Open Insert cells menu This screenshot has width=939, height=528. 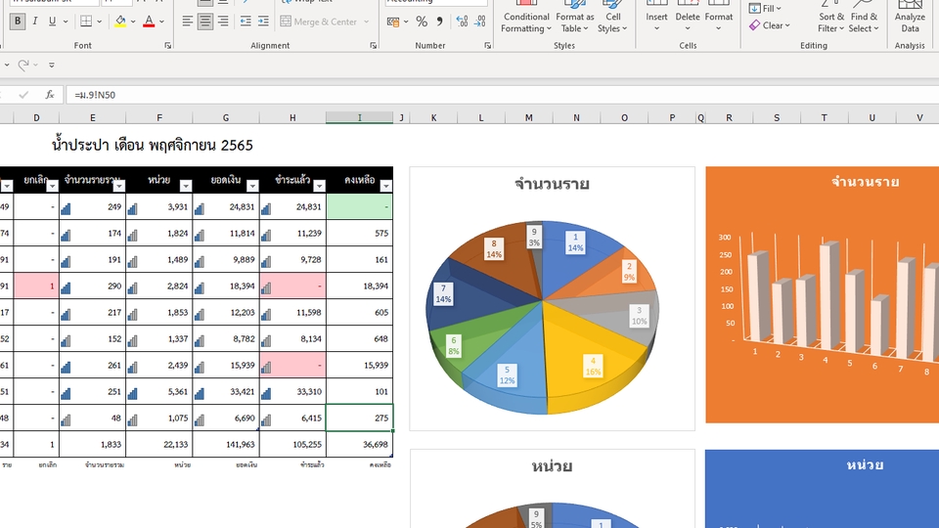[x=656, y=17]
